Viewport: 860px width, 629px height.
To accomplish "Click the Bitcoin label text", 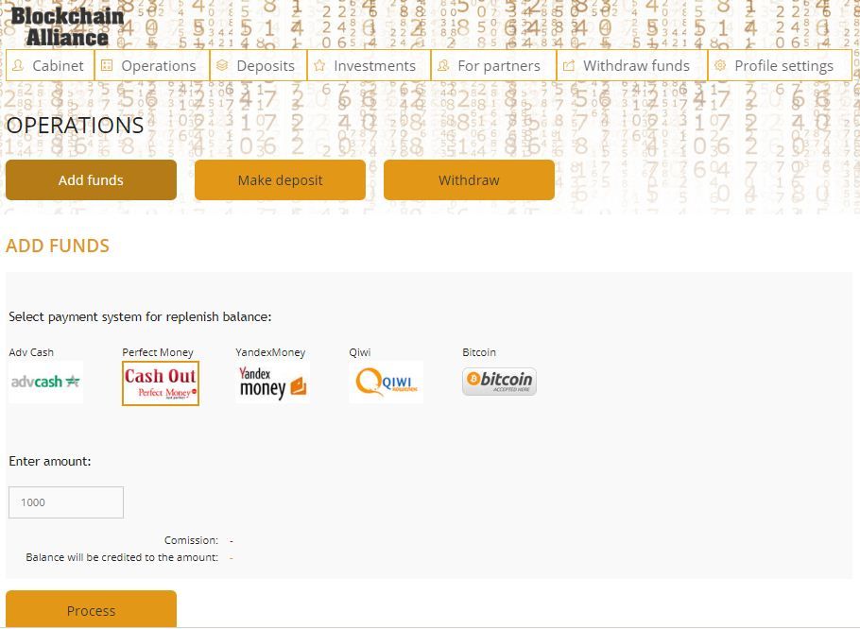I will [479, 352].
